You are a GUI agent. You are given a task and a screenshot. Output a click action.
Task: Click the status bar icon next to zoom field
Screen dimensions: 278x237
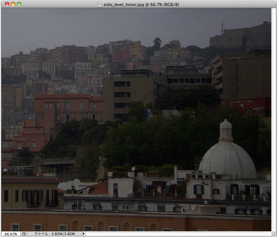tap(24, 234)
